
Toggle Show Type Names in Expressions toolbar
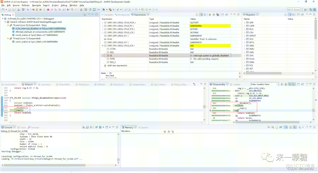197,15
